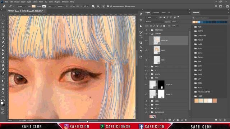Select the Clone Stamp tool
This screenshot has height=129, width=230.
(x=3, y=50)
